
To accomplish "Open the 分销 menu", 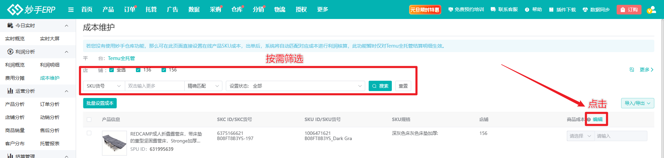I will tap(258, 9).
